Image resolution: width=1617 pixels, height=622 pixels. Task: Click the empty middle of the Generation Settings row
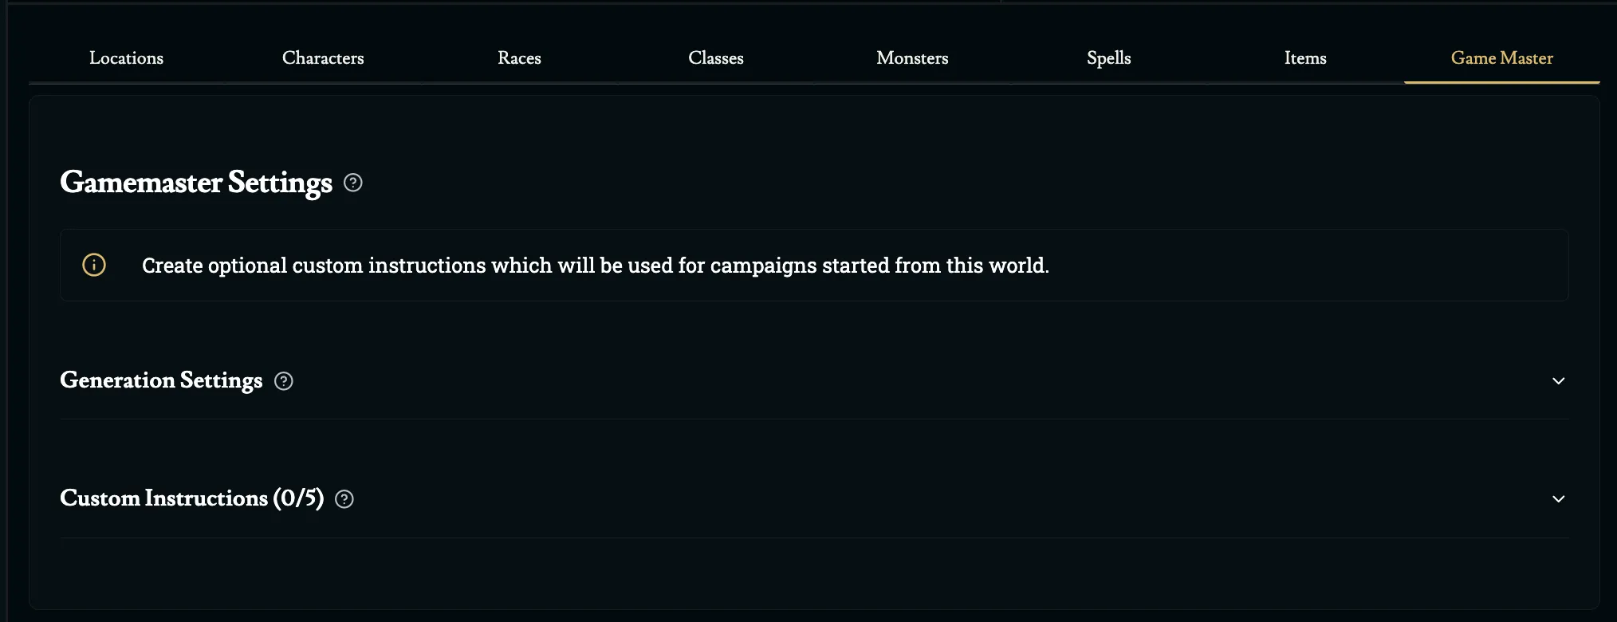click(x=877, y=381)
